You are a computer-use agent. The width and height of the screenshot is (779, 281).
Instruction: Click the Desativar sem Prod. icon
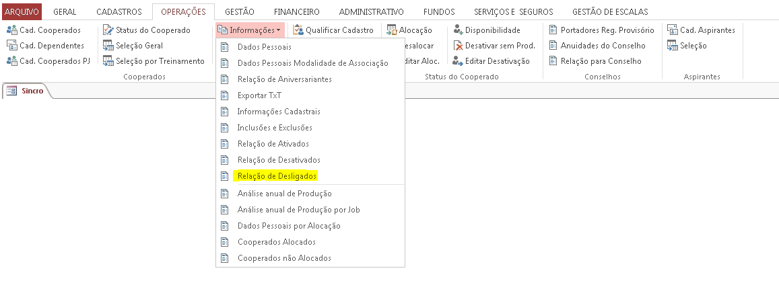pos(458,46)
